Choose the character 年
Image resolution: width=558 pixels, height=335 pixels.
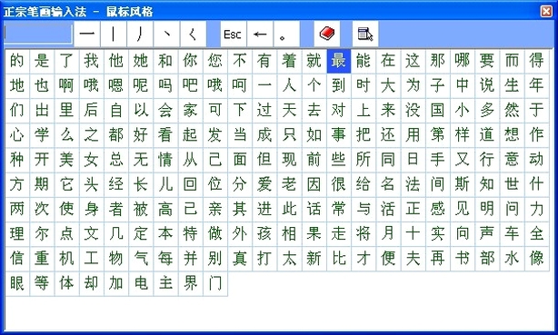click(x=536, y=85)
